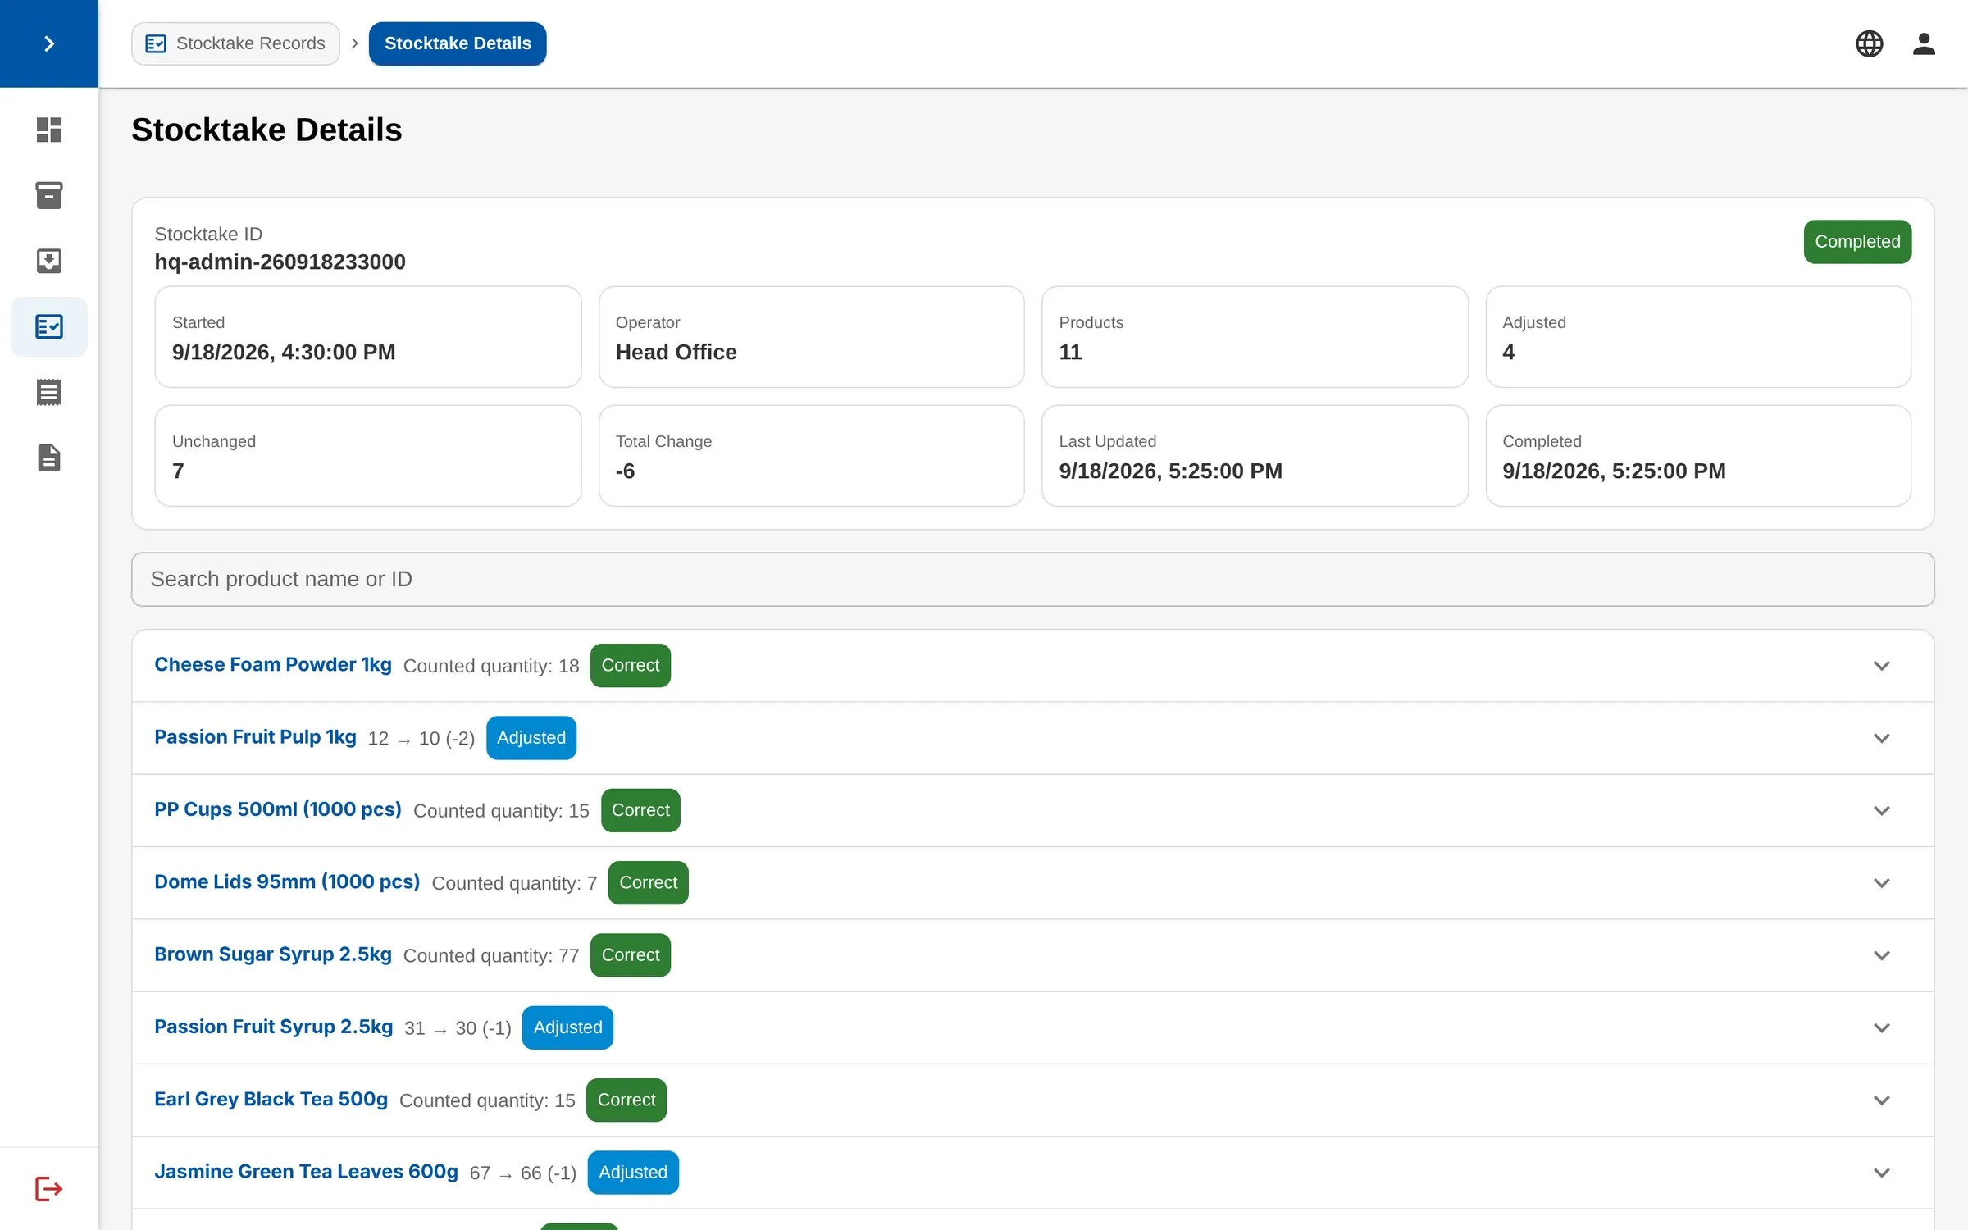The width and height of the screenshot is (1968, 1230).
Task: Expand the Passion Fruit Pulp 1kg row
Action: click(1881, 738)
